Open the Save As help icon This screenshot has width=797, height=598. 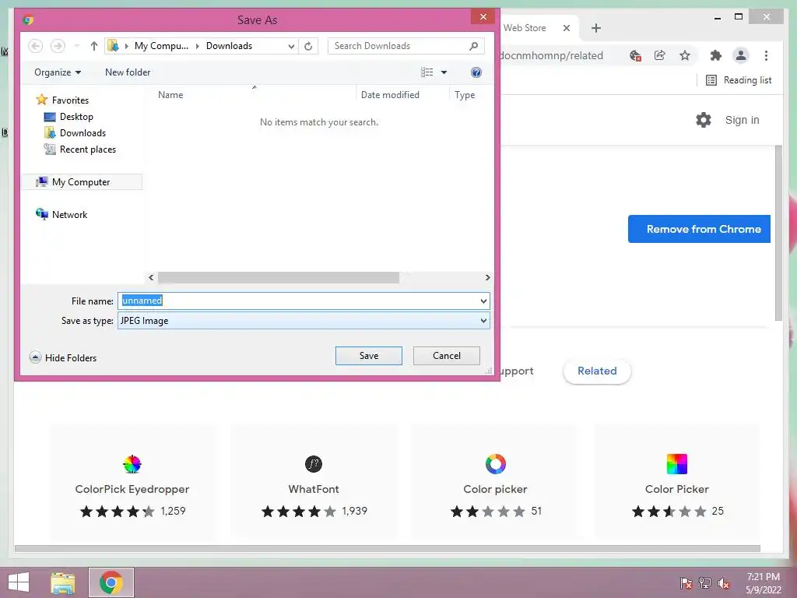[x=476, y=72]
